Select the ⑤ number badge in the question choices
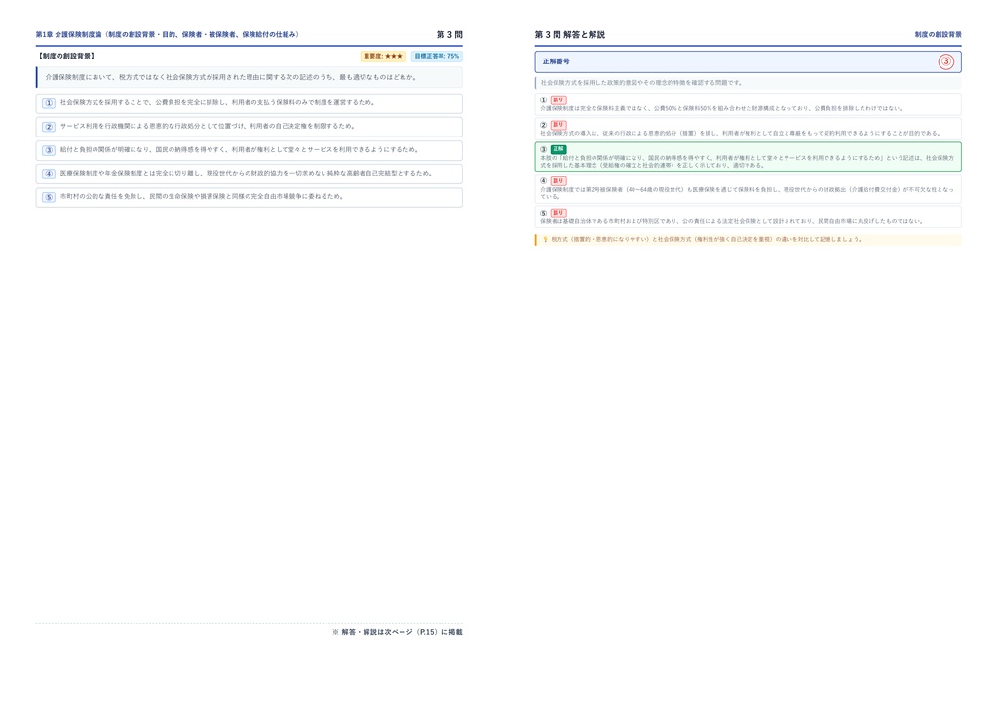 point(49,197)
